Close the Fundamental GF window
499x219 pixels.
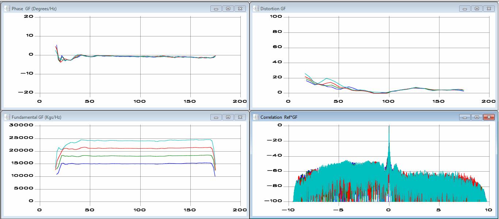pyautogui.click(x=240, y=117)
